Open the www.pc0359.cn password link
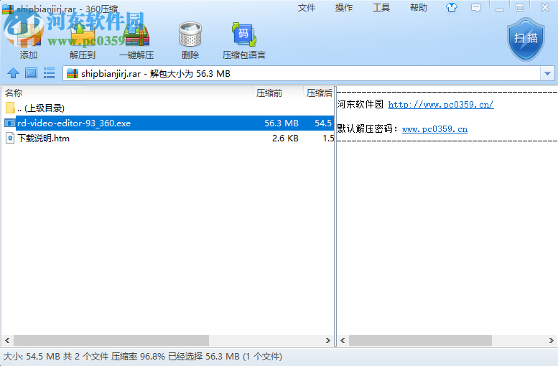 pyautogui.click(x=434, y=129)
